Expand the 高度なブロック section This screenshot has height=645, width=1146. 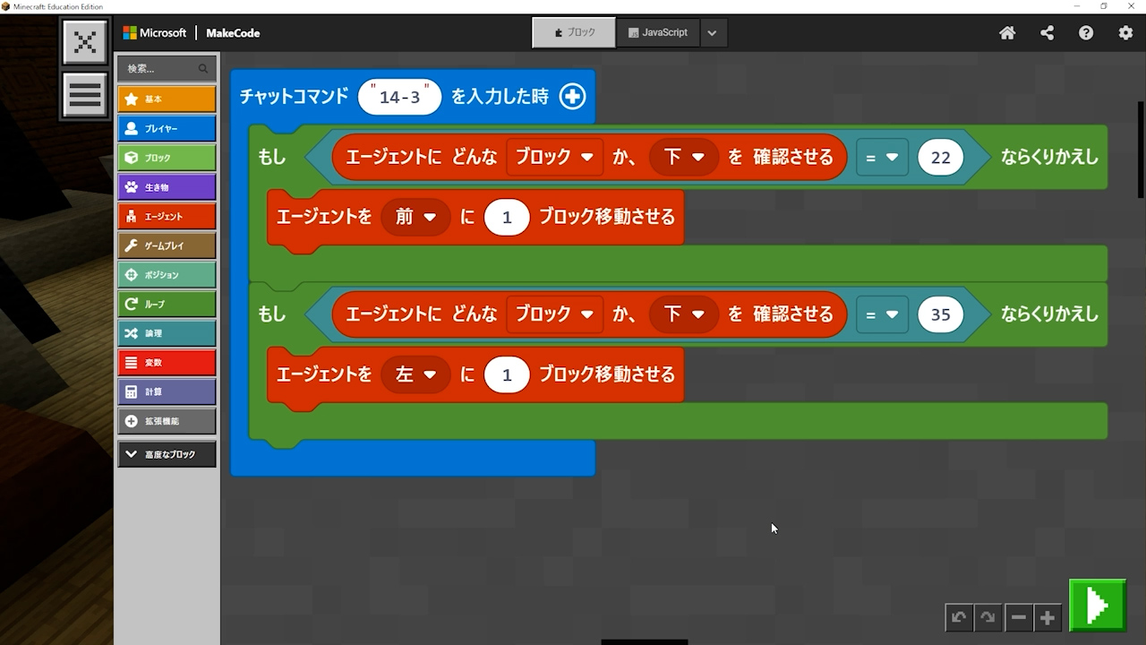coord(167,454)
